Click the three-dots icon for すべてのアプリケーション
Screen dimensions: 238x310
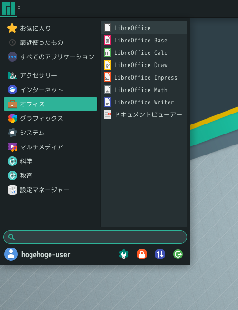[x=12, y=57]
